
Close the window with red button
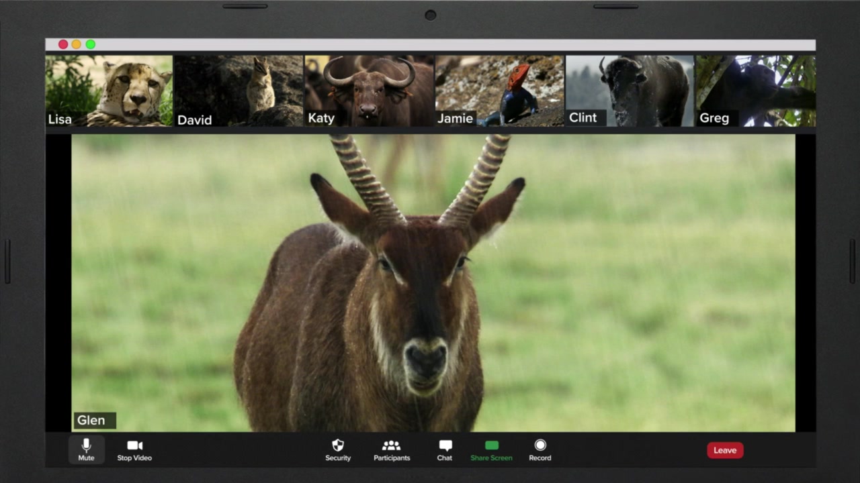click(63, 44)
